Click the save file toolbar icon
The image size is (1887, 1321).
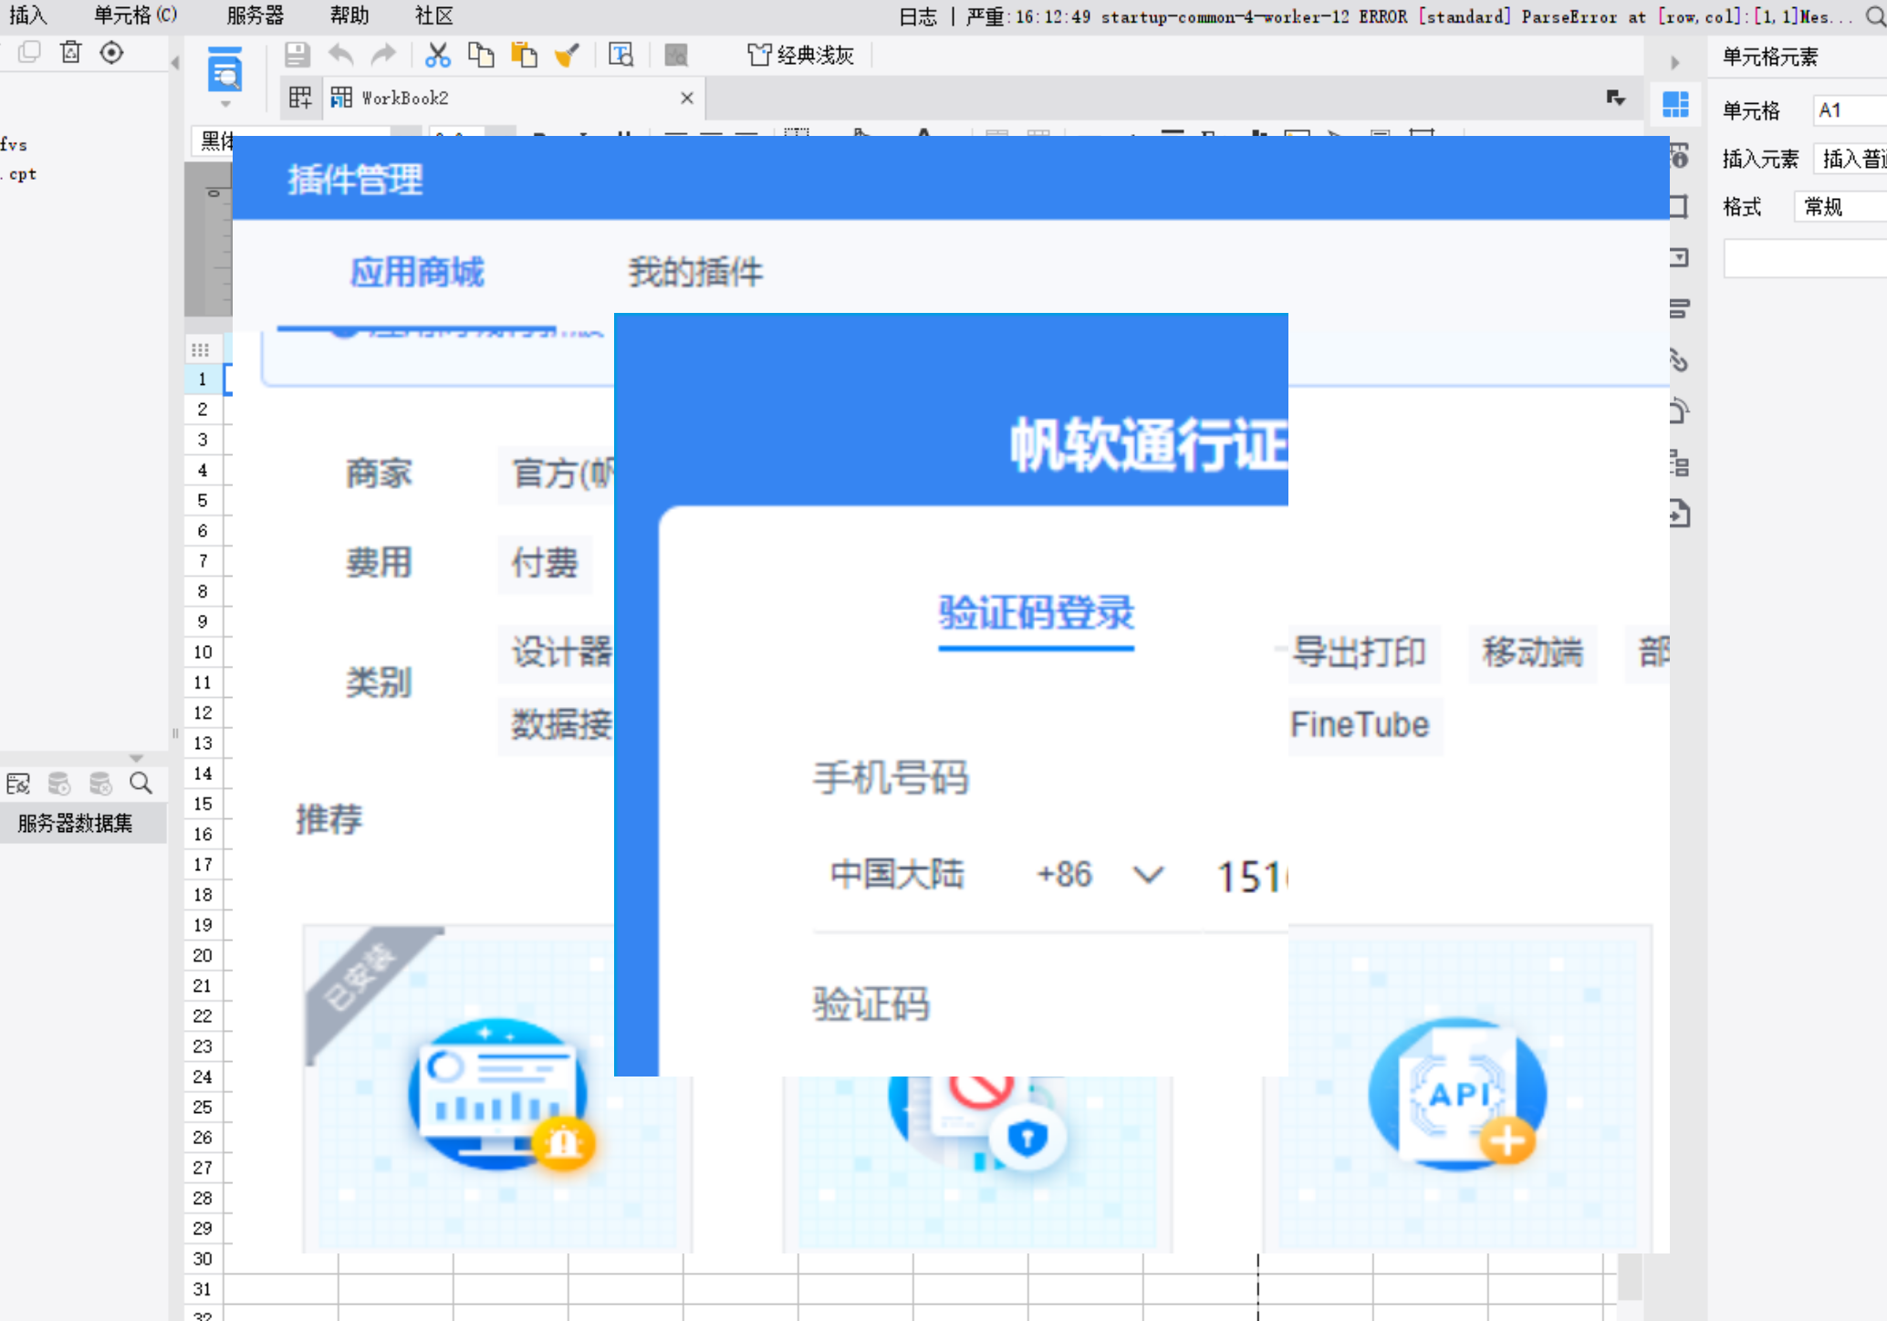pos(297,55)
